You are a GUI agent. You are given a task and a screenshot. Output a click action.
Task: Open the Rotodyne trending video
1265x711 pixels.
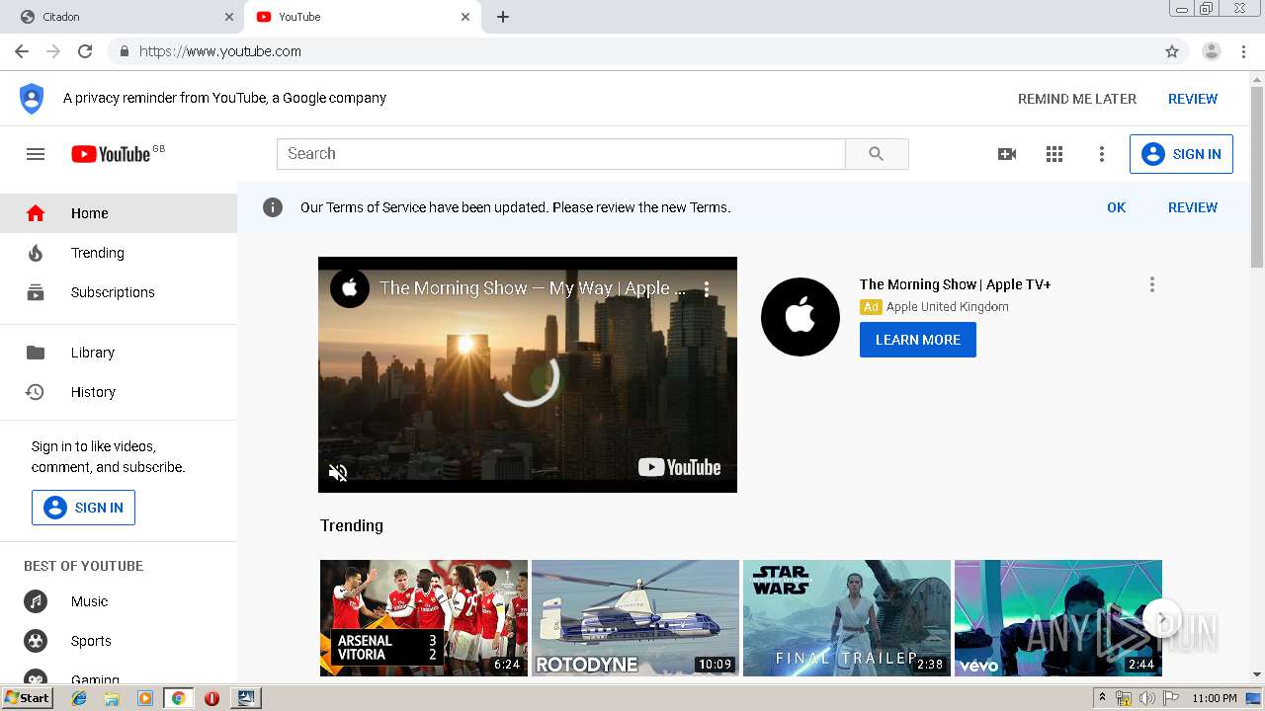coord(635,618)
